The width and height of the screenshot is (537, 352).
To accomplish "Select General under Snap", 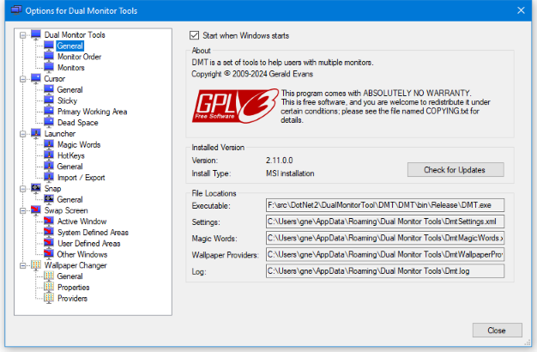I will click(69, 199).
